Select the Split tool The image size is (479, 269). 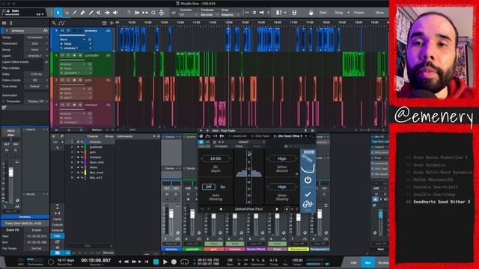[74, 13]
